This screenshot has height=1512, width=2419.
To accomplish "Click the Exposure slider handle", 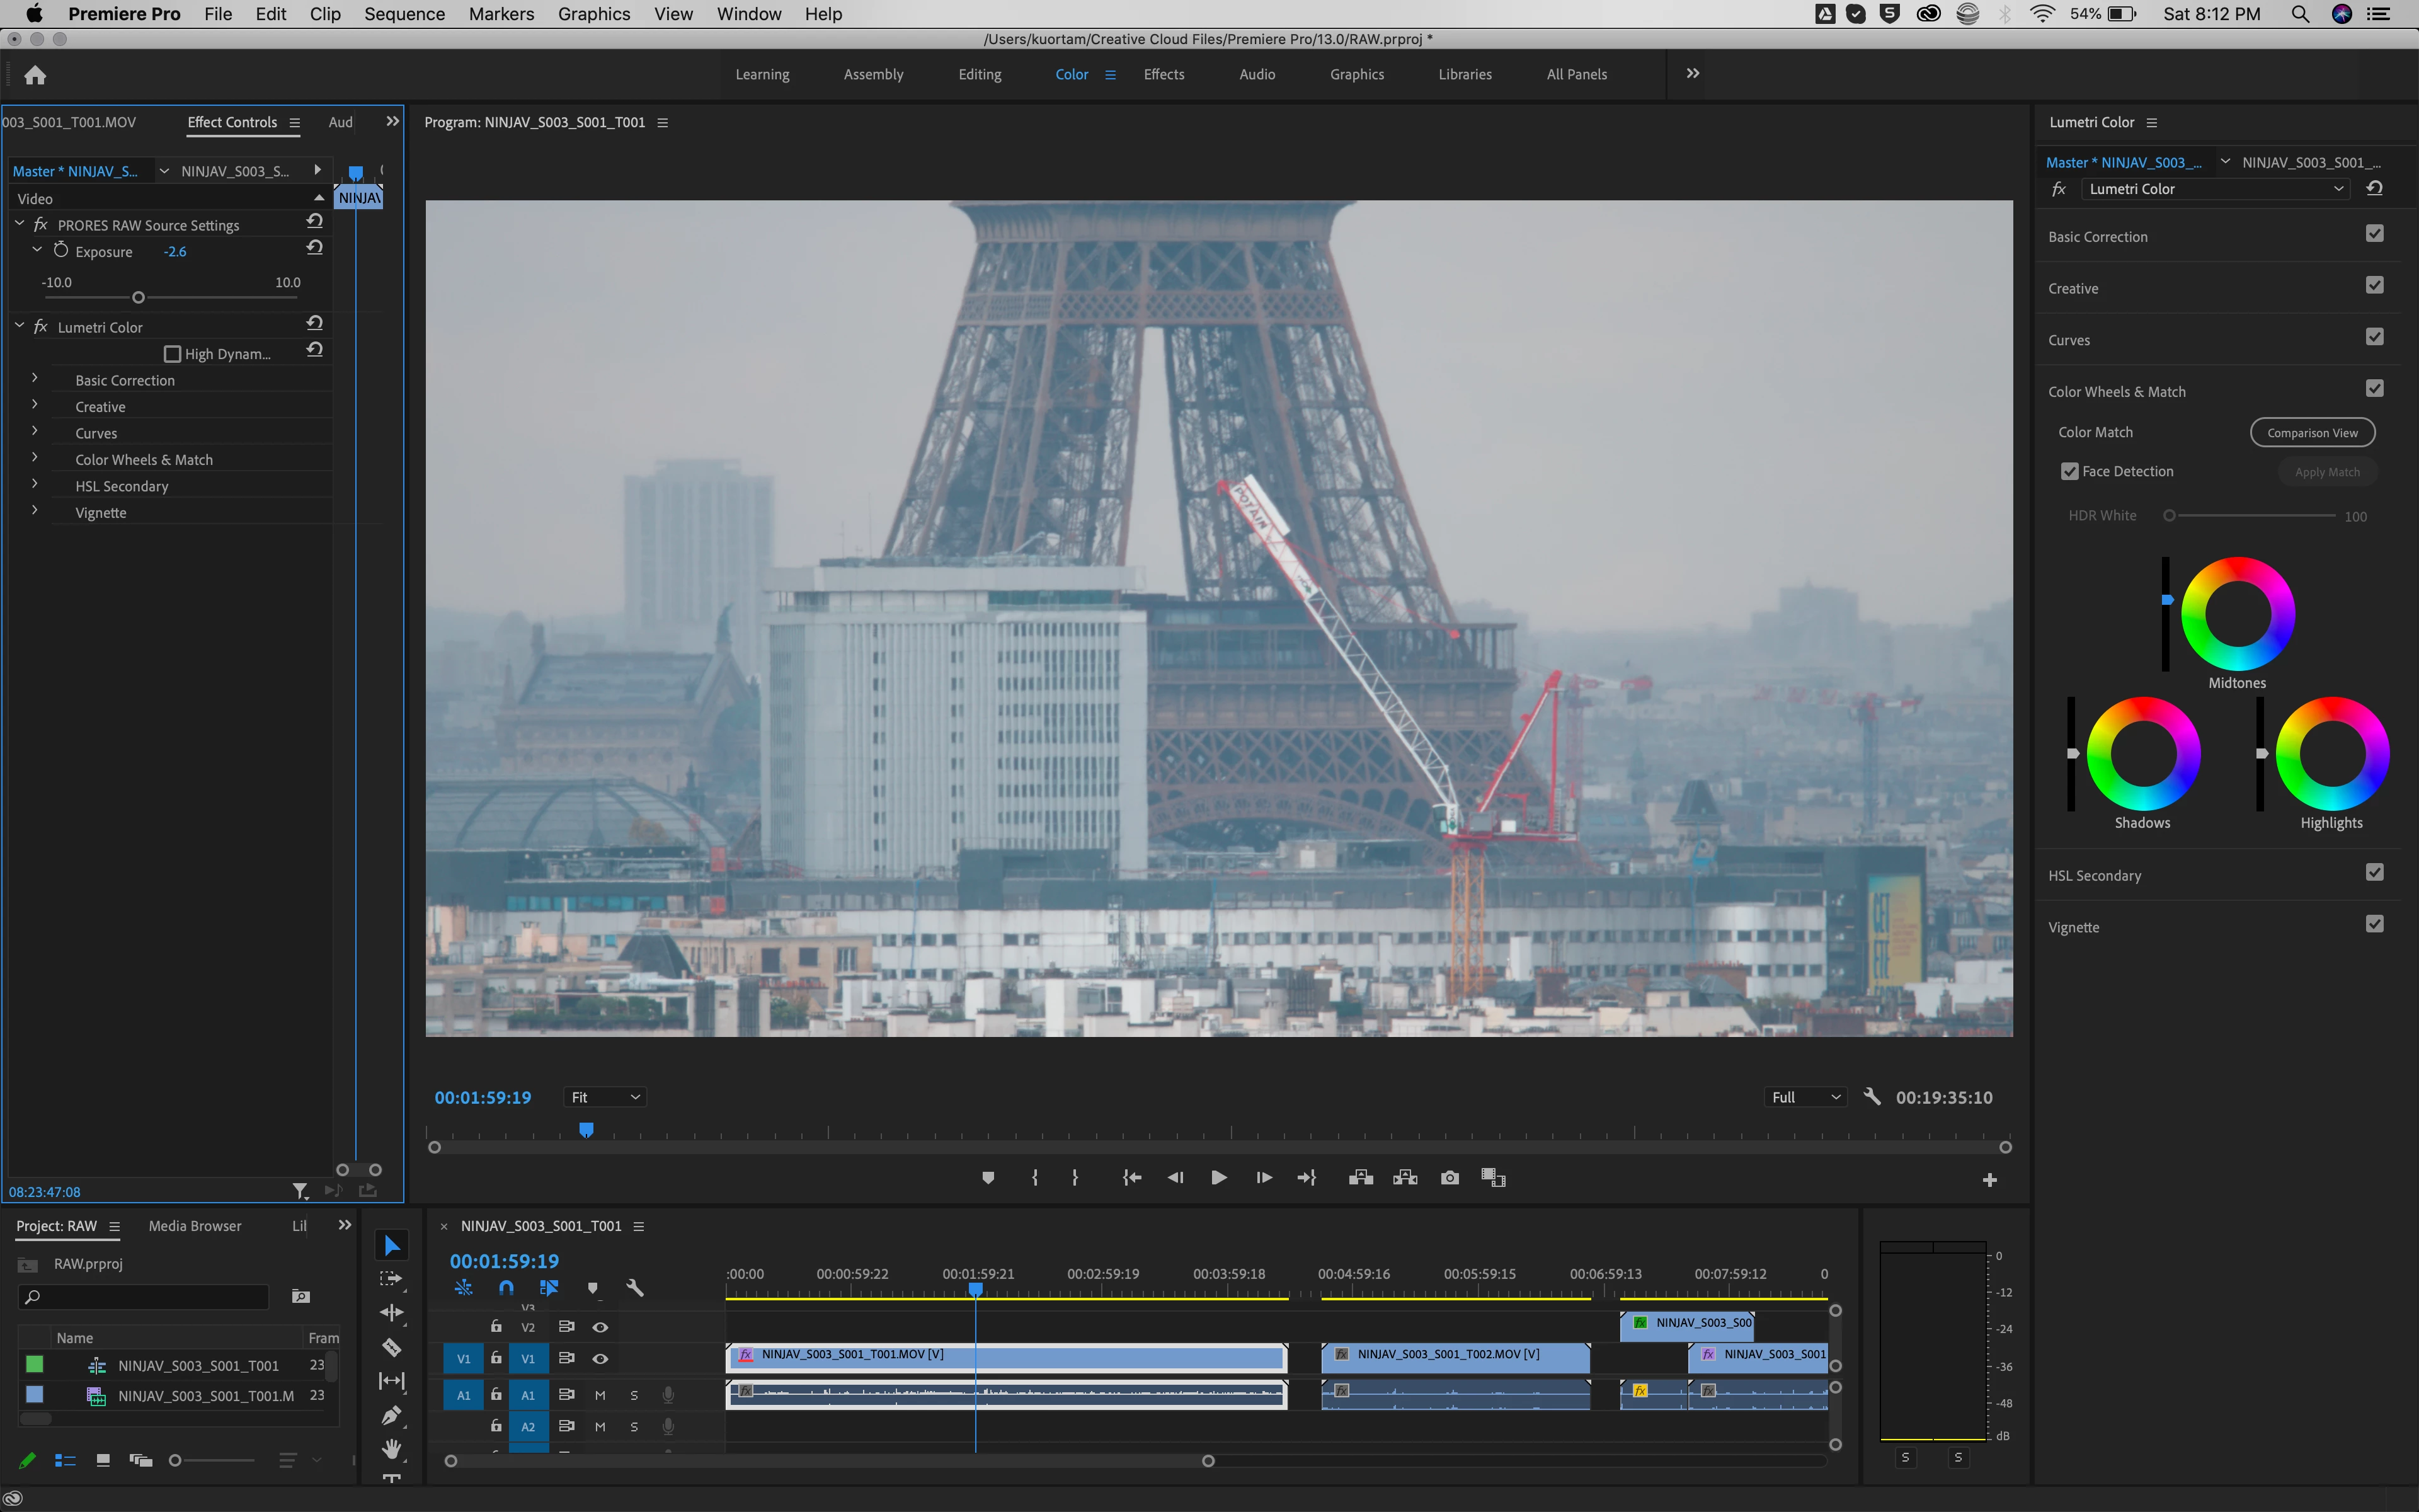I will pos(139,298).
